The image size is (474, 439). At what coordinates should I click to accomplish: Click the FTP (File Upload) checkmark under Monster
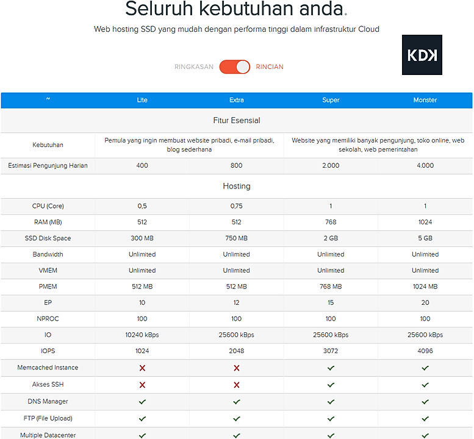[425, 419]
